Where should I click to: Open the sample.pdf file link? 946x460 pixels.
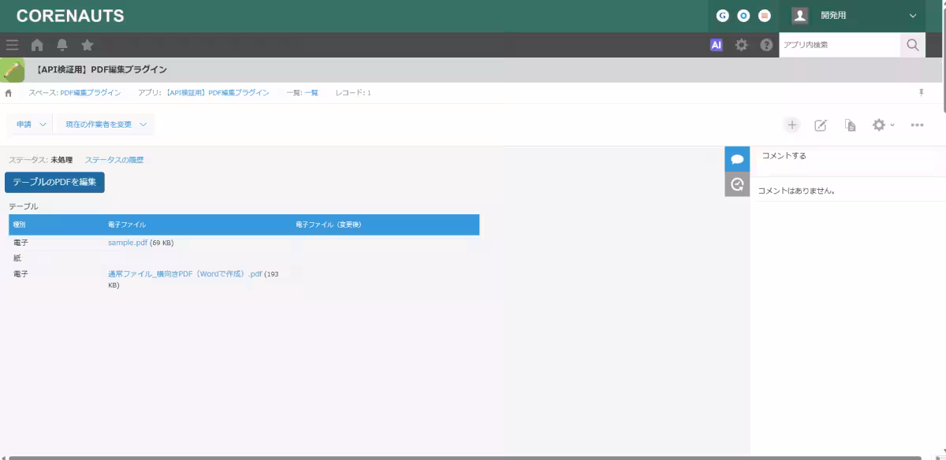[128, 243]
